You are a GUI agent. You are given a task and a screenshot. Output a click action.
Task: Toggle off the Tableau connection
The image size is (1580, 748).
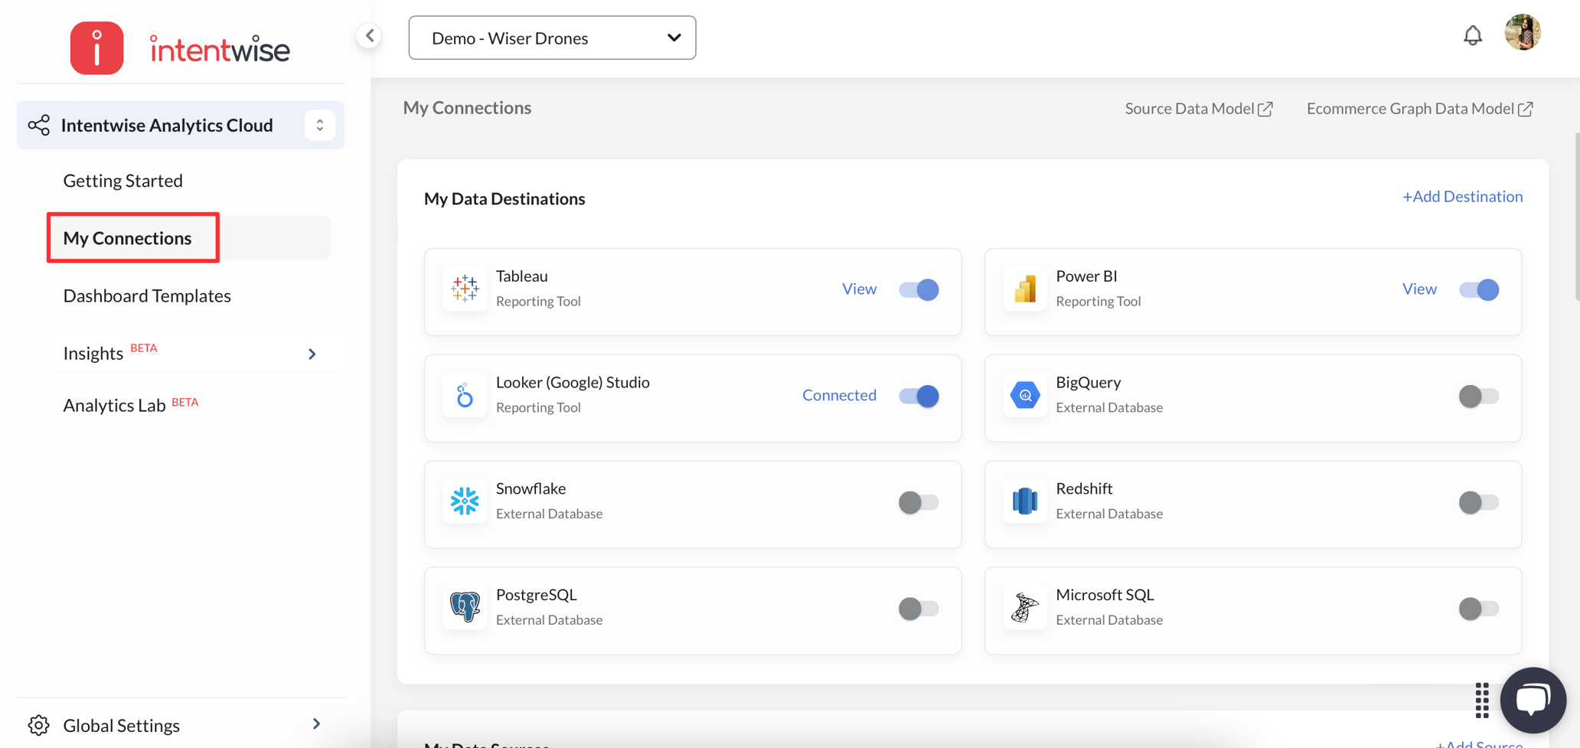[x=918, y=289]
